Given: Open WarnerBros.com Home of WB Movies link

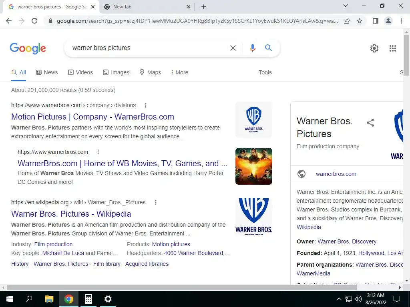Looking at the screenshot, I should 123,163.
